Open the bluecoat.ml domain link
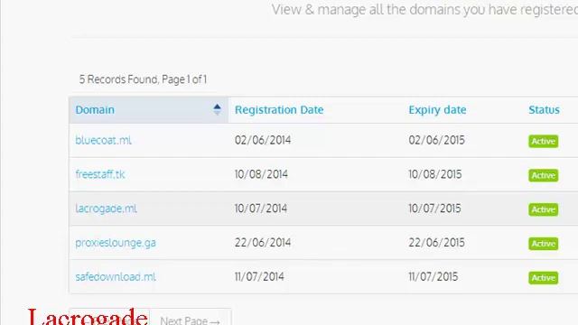Screen dimensions: 578x325 click(103, 141)
